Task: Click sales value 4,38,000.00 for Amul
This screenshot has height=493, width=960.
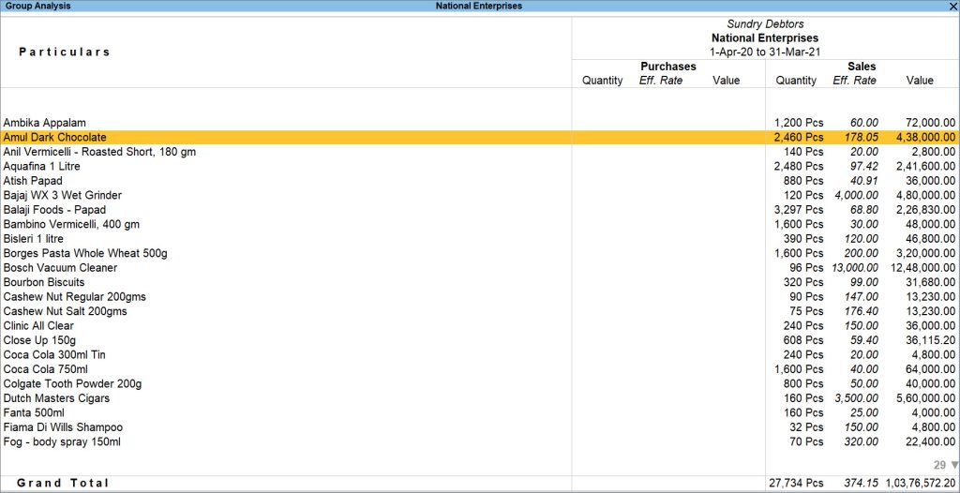Action: 925,137
